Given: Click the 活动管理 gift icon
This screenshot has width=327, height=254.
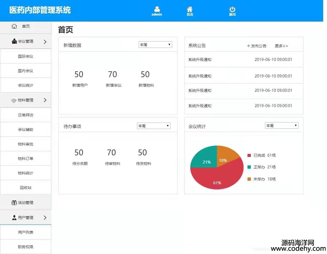Looking at the screenshot, I should [x=14, y=202].
